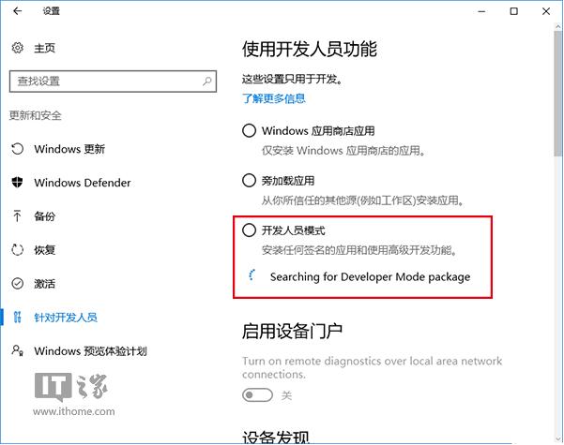Open the 了解更多信息 link
This screenshot has width=564, height=445.
click(x=273, y=98)
